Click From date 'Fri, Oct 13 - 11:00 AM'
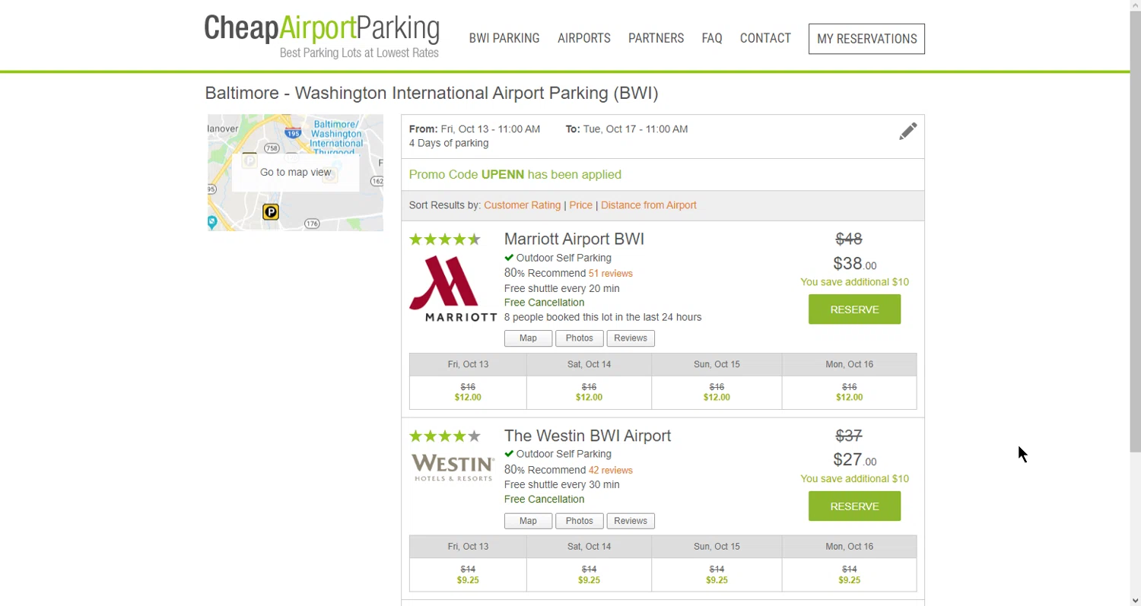This screenshot has width=1141, height=606. 491,129
